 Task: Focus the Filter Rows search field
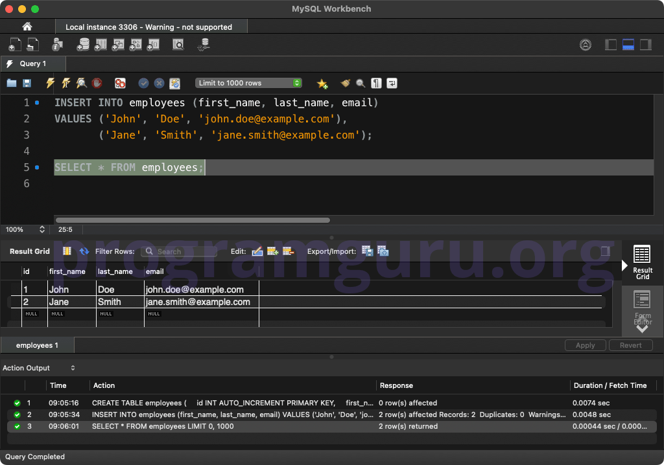coord(179,251)
